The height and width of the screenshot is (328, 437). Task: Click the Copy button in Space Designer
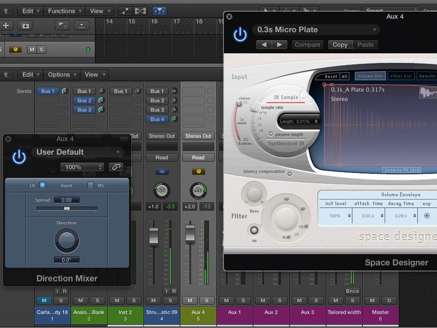(x=340, y=45)
